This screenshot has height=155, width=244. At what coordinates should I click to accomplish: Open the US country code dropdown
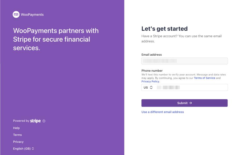click(x=148, y=88)
